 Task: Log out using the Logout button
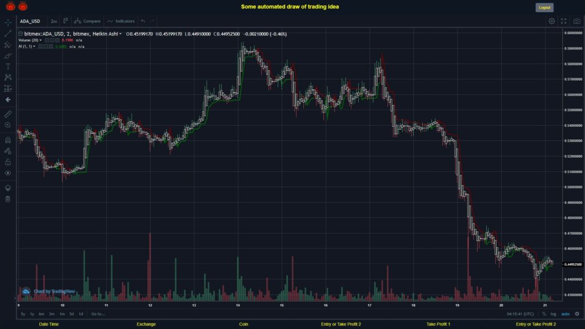[544, 7]
